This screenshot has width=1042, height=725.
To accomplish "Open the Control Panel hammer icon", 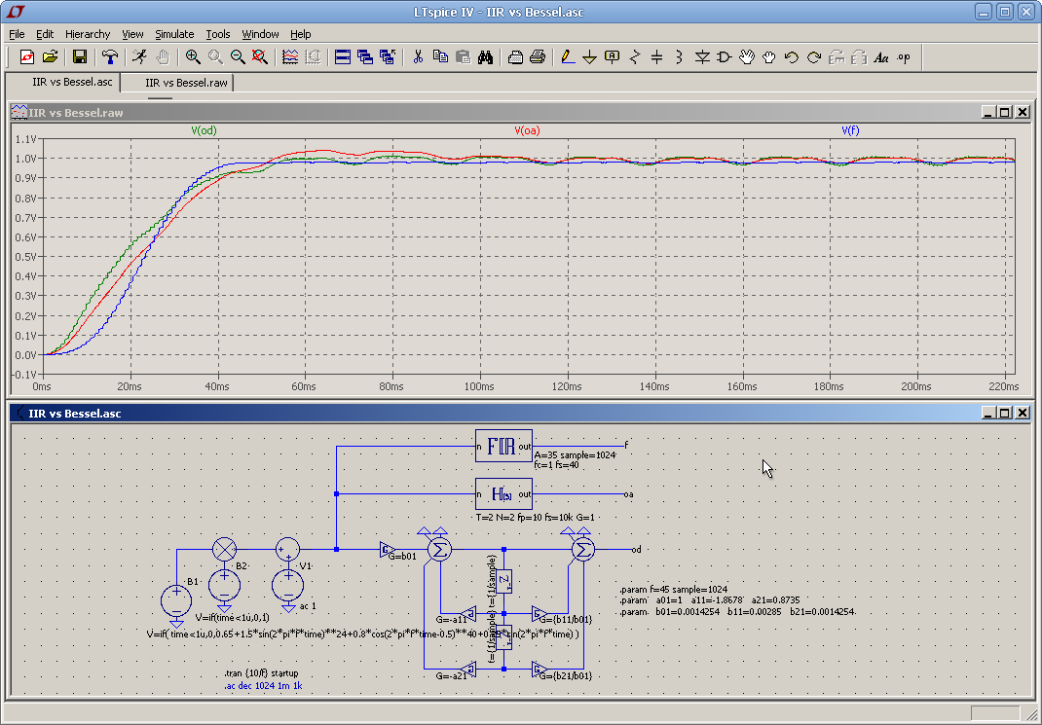I will 110,57.
